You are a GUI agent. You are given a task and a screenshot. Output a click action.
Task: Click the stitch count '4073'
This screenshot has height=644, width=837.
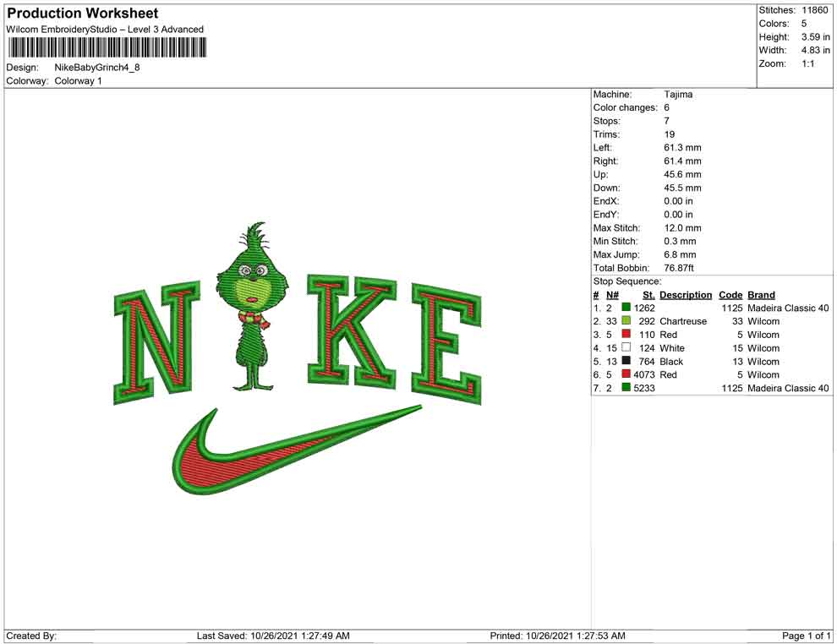[644, 374]
